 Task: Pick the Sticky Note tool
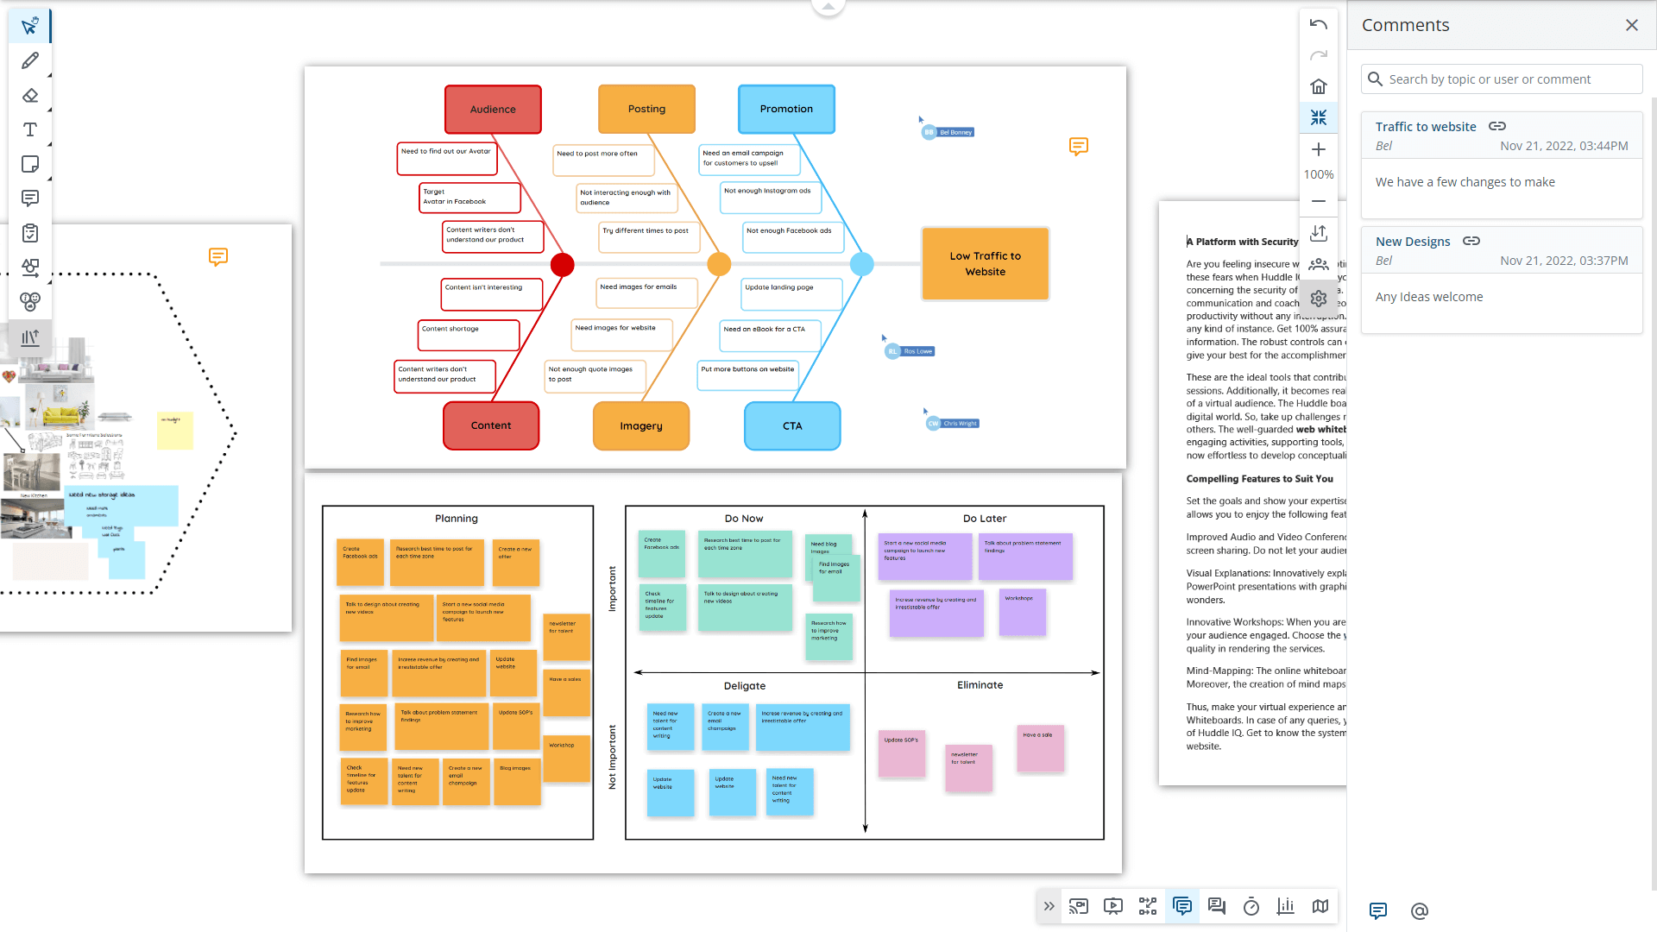tap(30, 164)
